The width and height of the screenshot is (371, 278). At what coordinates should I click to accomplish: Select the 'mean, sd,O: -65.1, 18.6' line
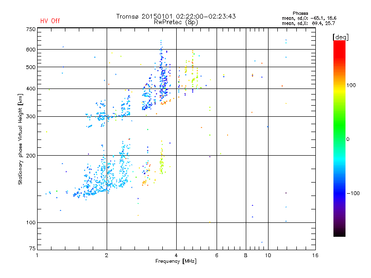pos(309,18)
